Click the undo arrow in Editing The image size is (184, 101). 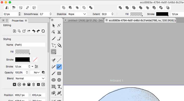click(34, 31)
